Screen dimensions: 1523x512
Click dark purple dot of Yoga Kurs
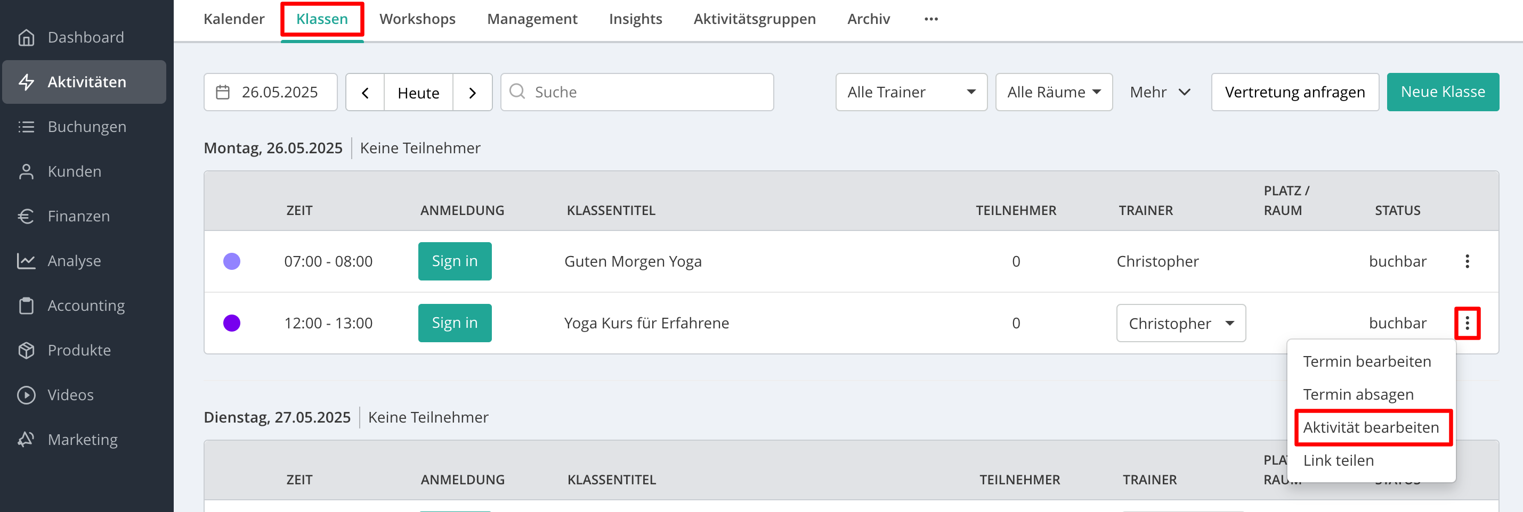[231, 323]
